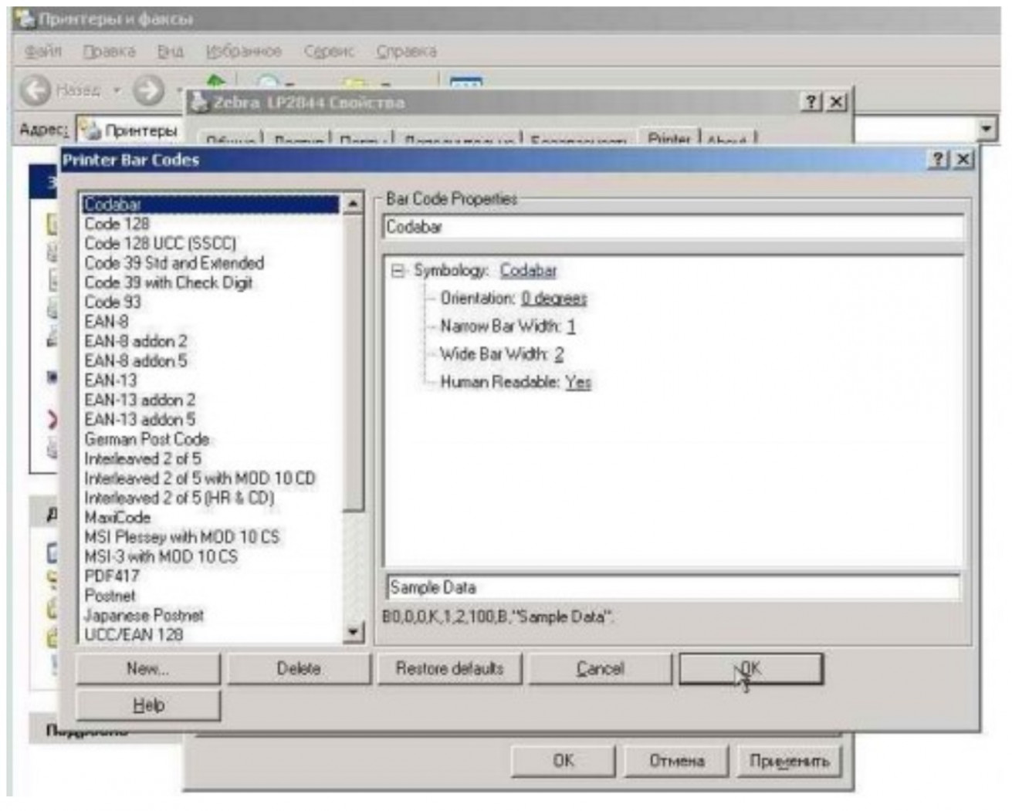This screenshot has height=811, width=1012.
Task: Click Применить in Zebra properties window
Action: (x=789, y=761)
